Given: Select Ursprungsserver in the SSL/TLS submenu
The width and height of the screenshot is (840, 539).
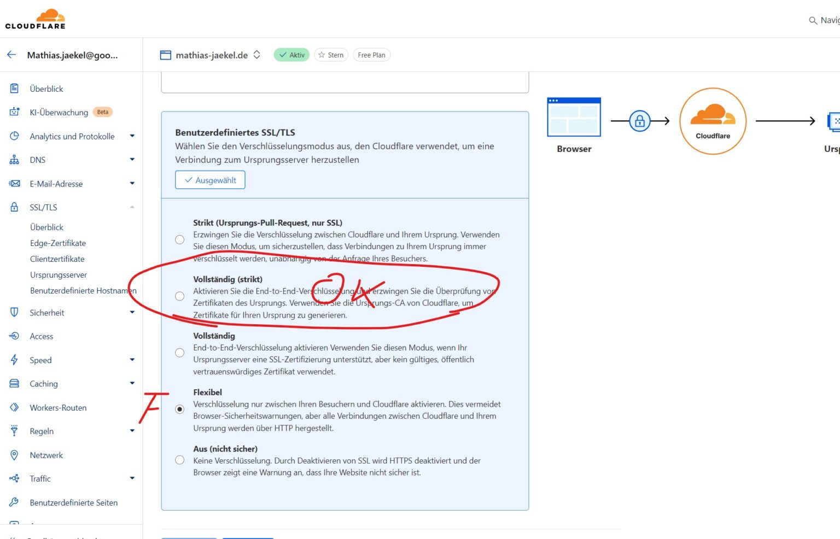Looking at the screenshot, I should click(59, 274).
